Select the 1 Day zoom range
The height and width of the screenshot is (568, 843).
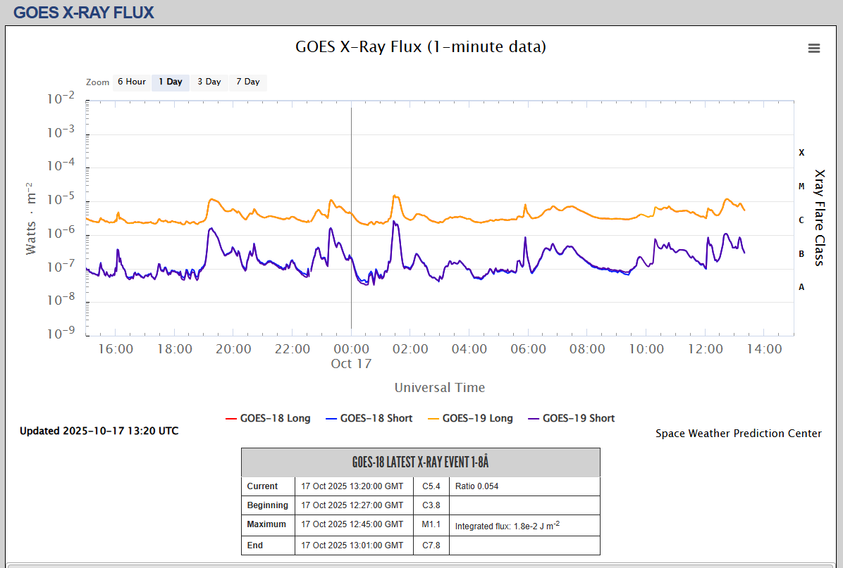[170, 82]
